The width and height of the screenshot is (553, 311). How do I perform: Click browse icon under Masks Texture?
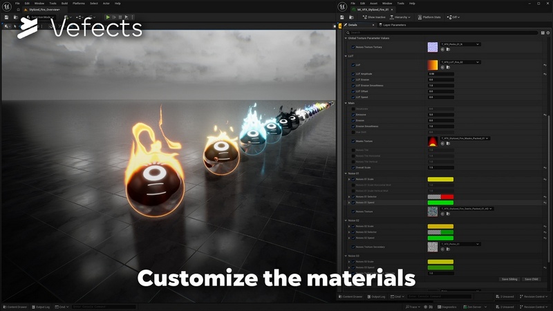click(x=447, y=144)
